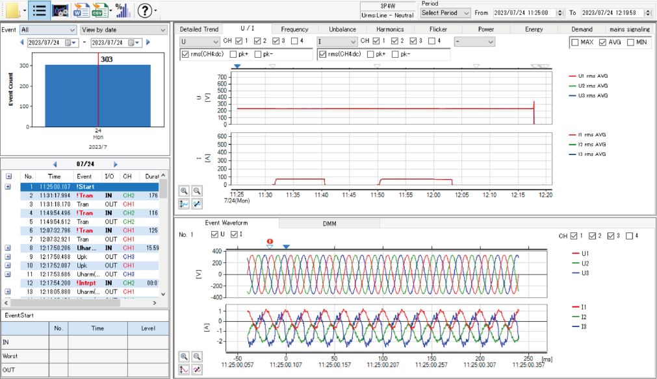This screenshot has height=379, width=657.
Task: Open the DMM tab
Action: (329, 223)
